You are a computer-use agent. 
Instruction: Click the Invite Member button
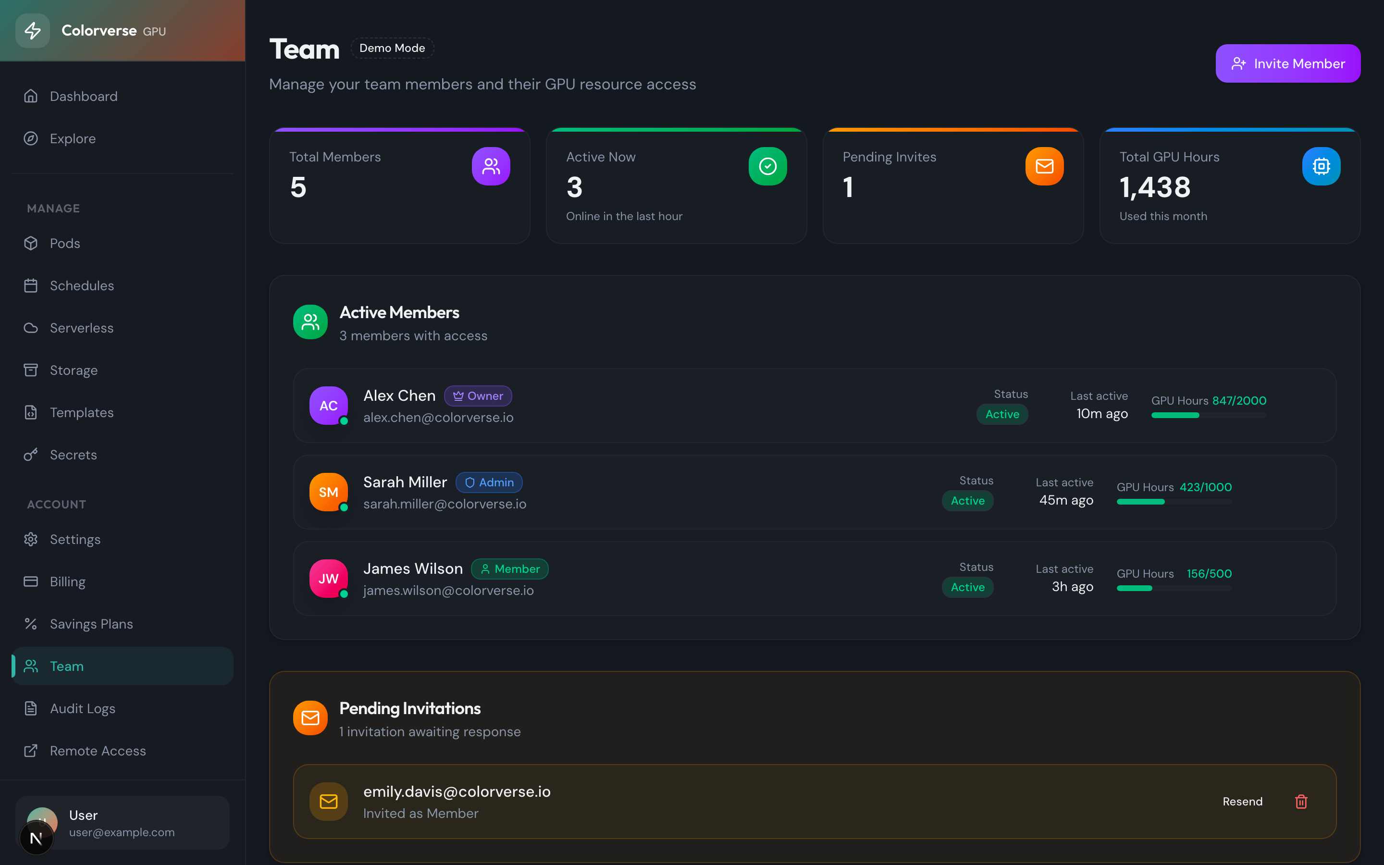[1288, 63]
